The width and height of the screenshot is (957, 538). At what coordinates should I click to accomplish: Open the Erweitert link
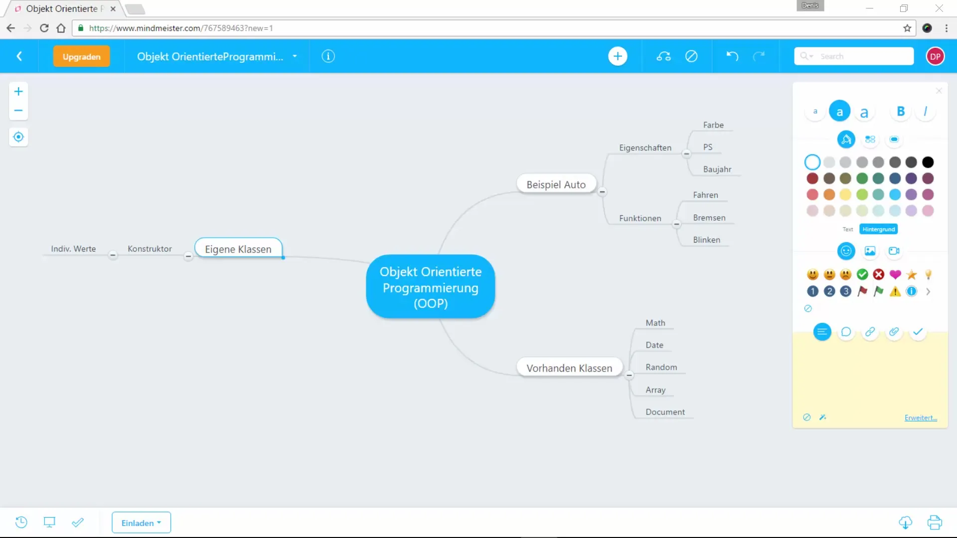tap(921, 417)
